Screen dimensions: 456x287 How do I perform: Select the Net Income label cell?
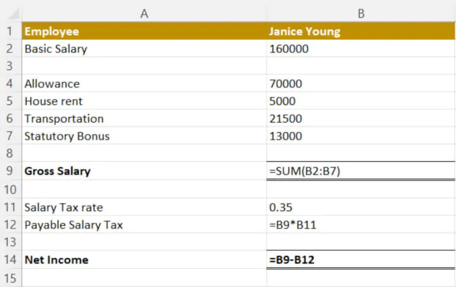point(144,259)
